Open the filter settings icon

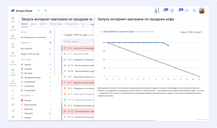[x=83, y=24]
